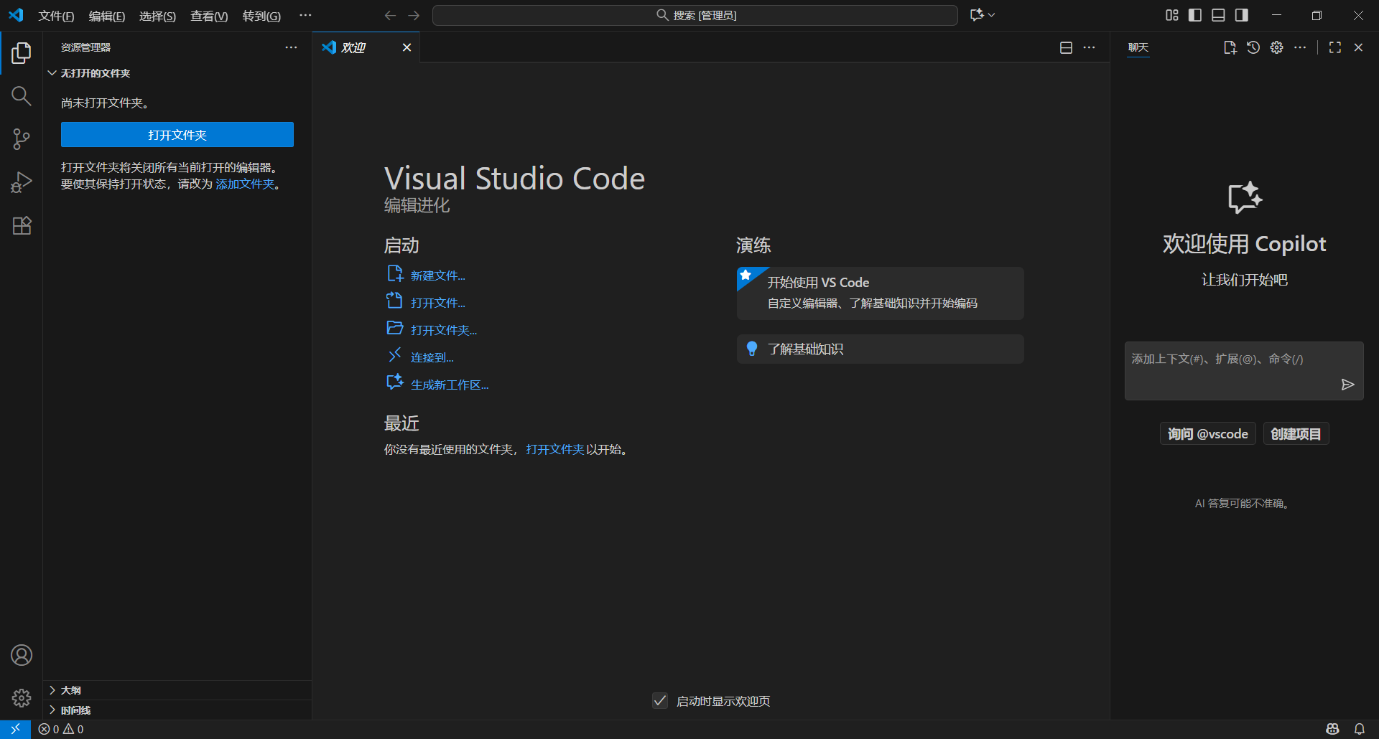Open Explorer panel more actions ellipsis
The image size is (1379, 739).
click(291, 47)
